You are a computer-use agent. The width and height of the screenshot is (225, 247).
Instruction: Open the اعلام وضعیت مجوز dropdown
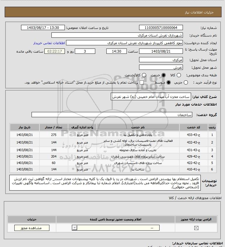116,228
